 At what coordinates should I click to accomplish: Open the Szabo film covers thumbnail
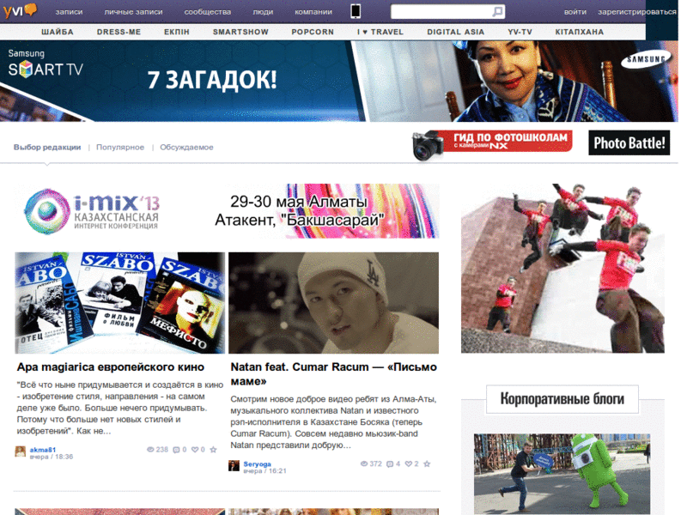[119, 303]
